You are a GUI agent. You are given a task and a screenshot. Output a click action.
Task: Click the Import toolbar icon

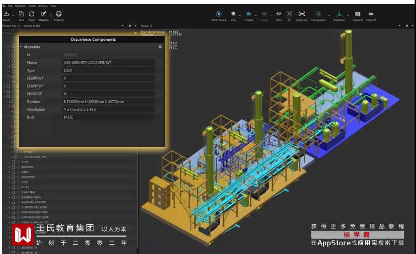click(6, 14)
